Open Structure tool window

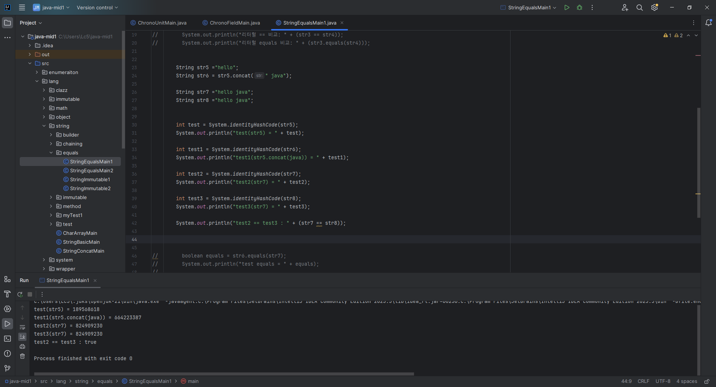(7, 279)
